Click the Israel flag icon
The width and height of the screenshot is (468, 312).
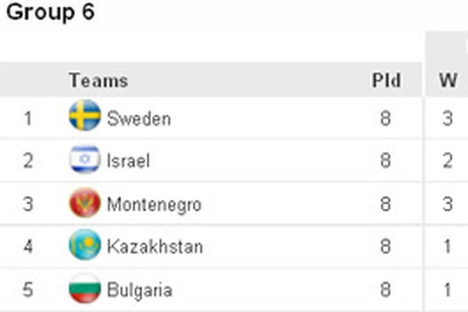click(85, 160)
